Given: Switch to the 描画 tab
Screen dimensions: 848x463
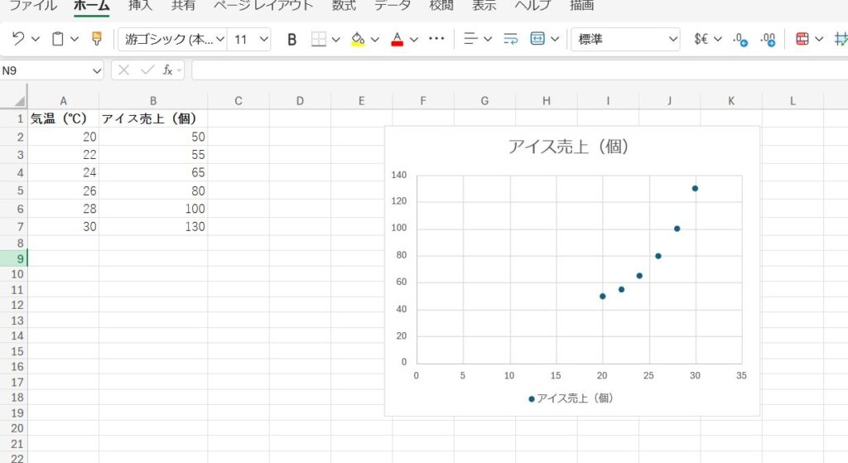Looking at the screenshot, I should coord(582,6).
